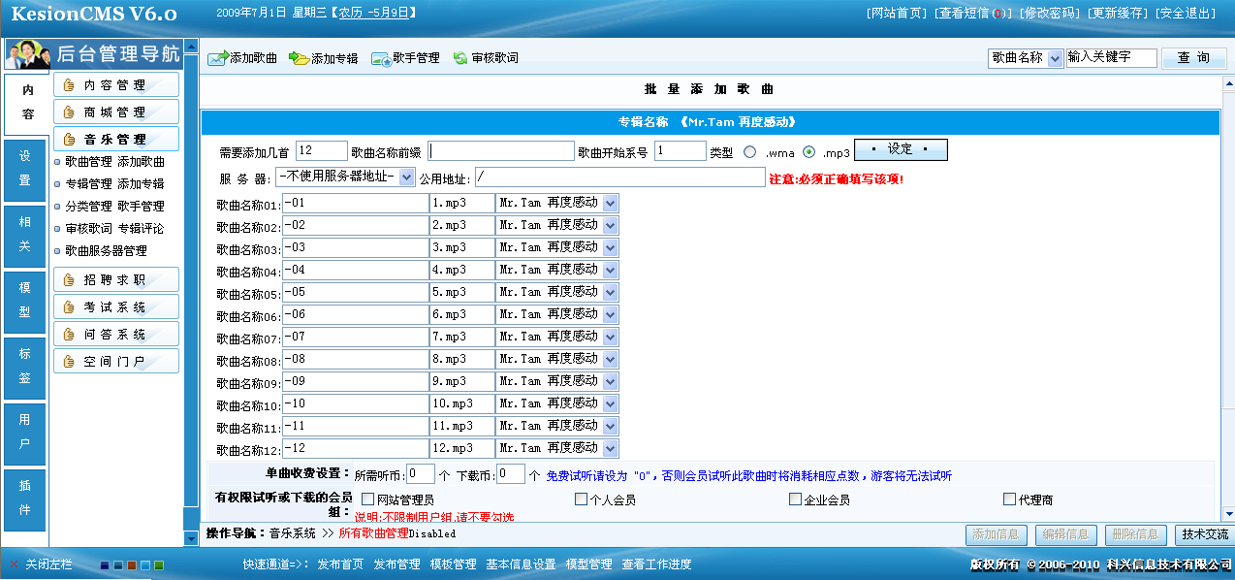Click the hand icon beside 招聘求职
The image size is (1235, 580).
coord(69,280)
